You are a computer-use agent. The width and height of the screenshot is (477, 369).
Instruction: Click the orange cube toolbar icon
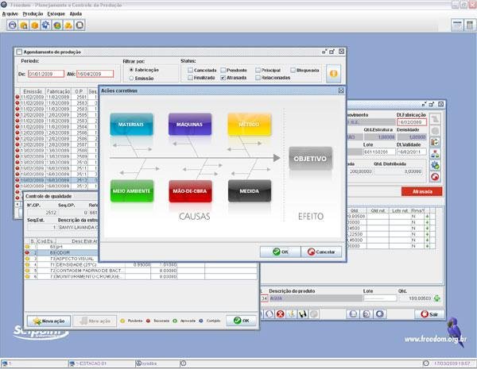[35, 25]
